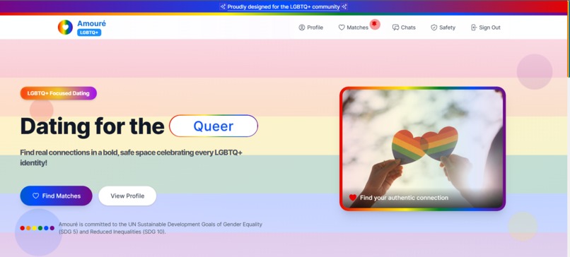
Task: Click the purple dot in the rainbow dots
Action: [52, 228]
